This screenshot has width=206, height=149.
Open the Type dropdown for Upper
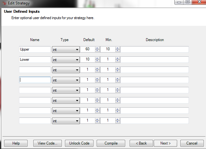click(77, 50)
